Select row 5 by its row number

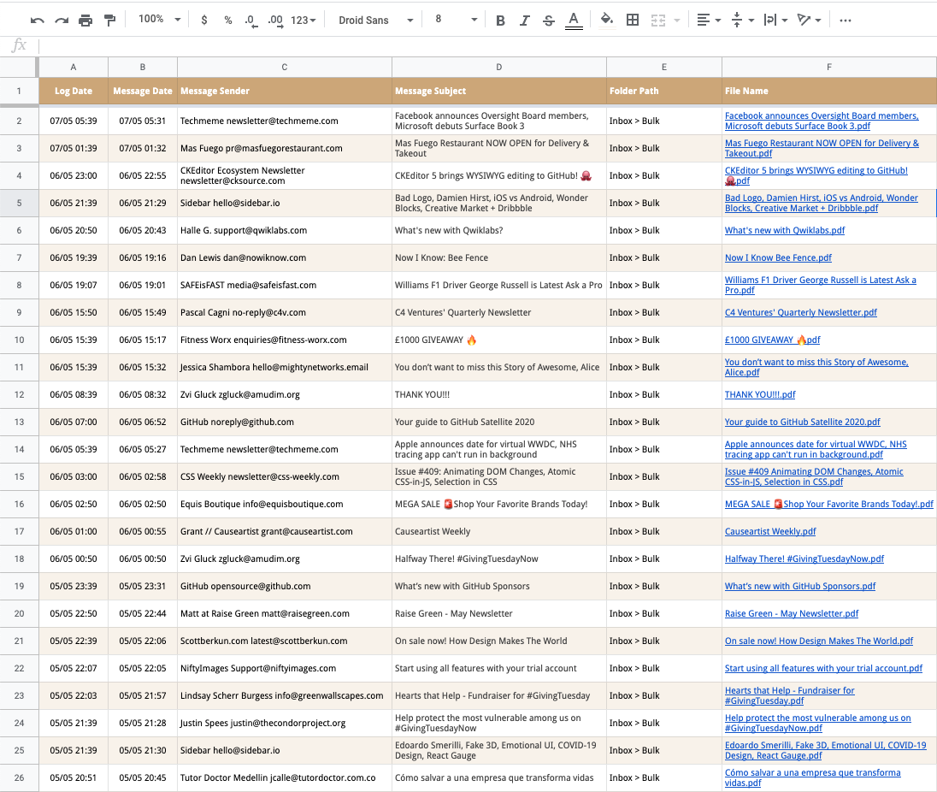tap(19, 204)
